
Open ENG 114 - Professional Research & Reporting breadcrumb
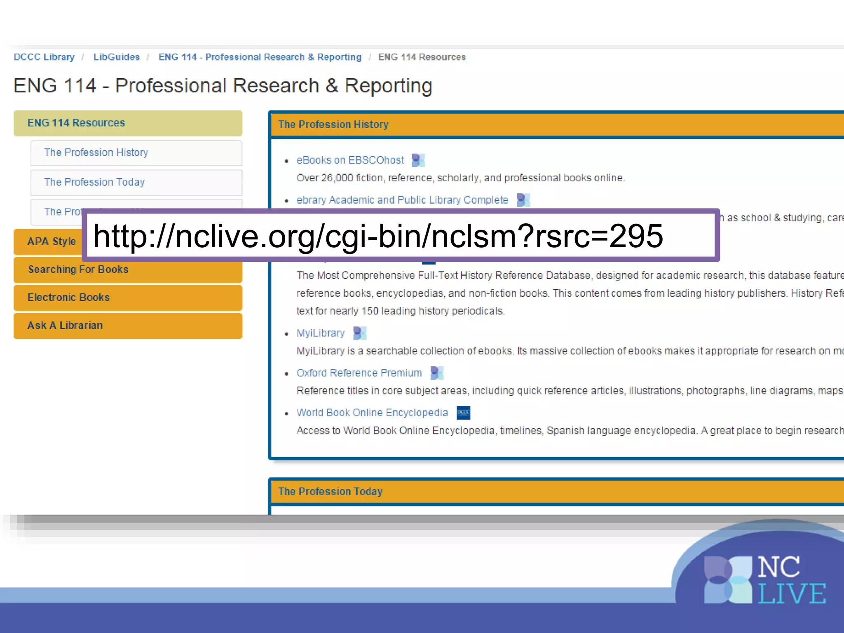tap(260, 57)
